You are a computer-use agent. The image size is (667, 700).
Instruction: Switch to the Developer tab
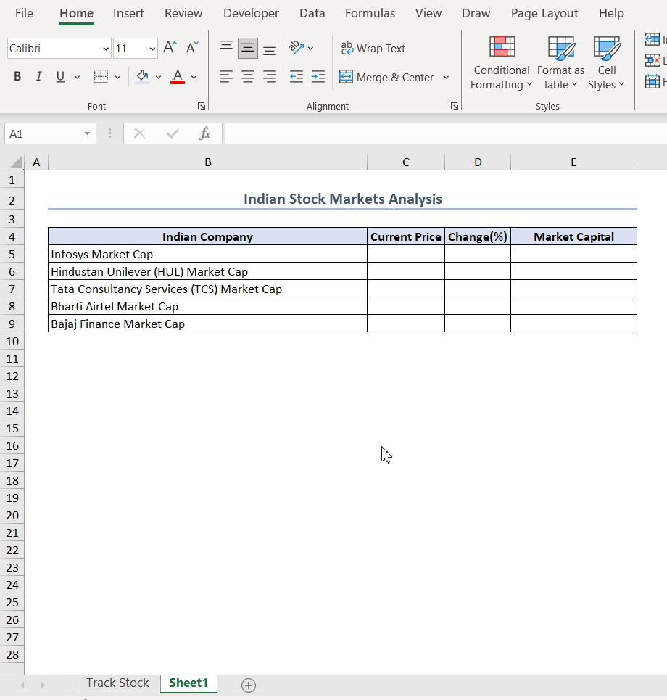251,13
